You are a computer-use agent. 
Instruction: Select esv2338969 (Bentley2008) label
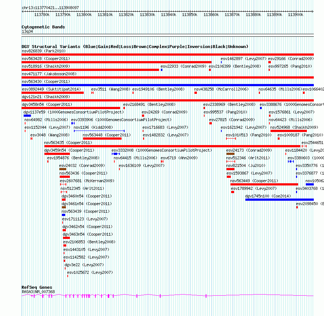(229, 104)
